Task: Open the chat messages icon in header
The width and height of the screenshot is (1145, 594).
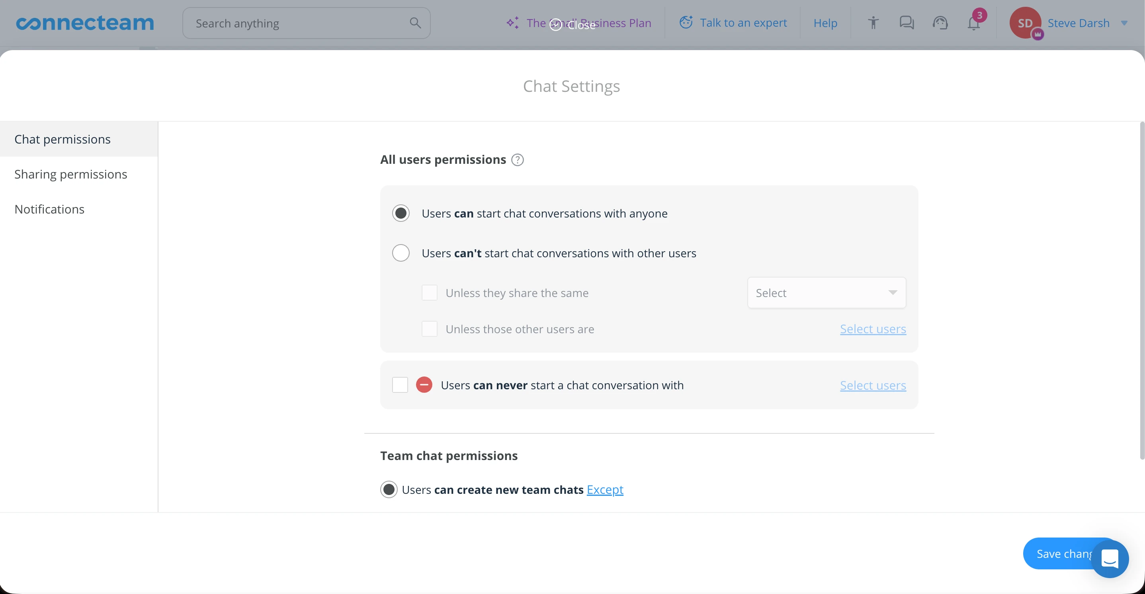Action: (x=906, y=23)
